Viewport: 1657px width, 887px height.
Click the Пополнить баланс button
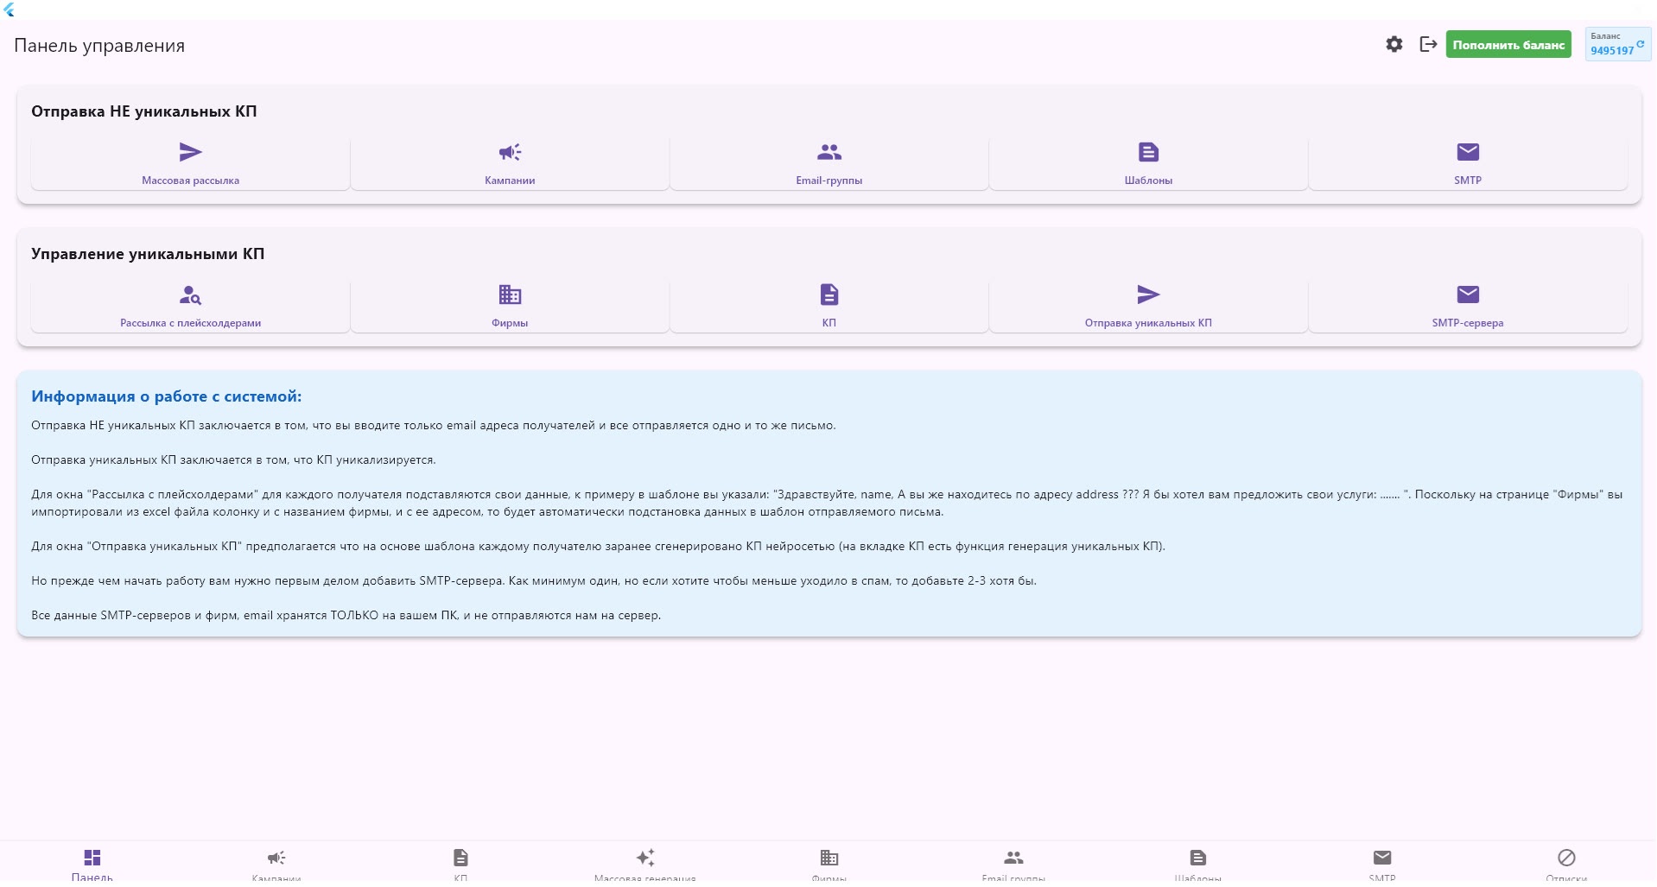click(1508, 45)
